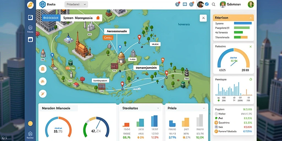
Task: Open the edit note icon in the sidebar
Action: tap(30, 17)
